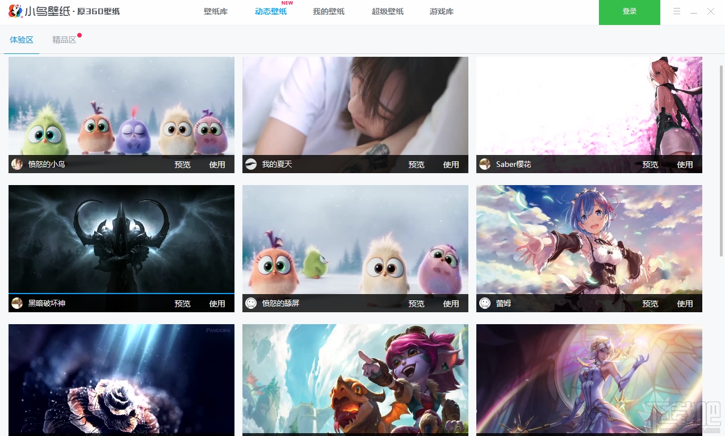This screenshot has height=436, width=725.
Task: Minimize the wallpaper window
Action: 693,12
